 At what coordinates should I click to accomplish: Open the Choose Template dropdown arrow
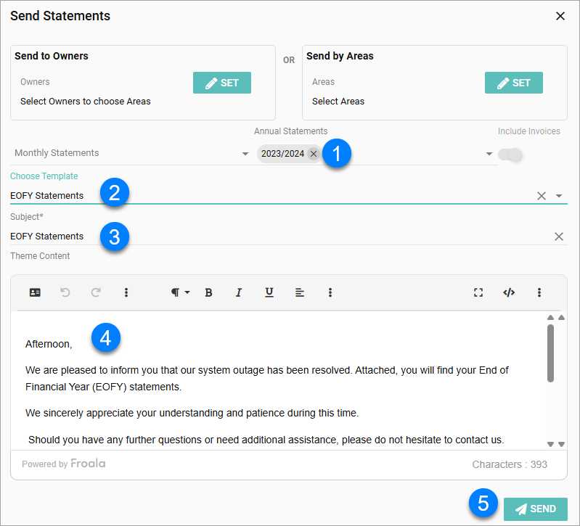(559, 196)
